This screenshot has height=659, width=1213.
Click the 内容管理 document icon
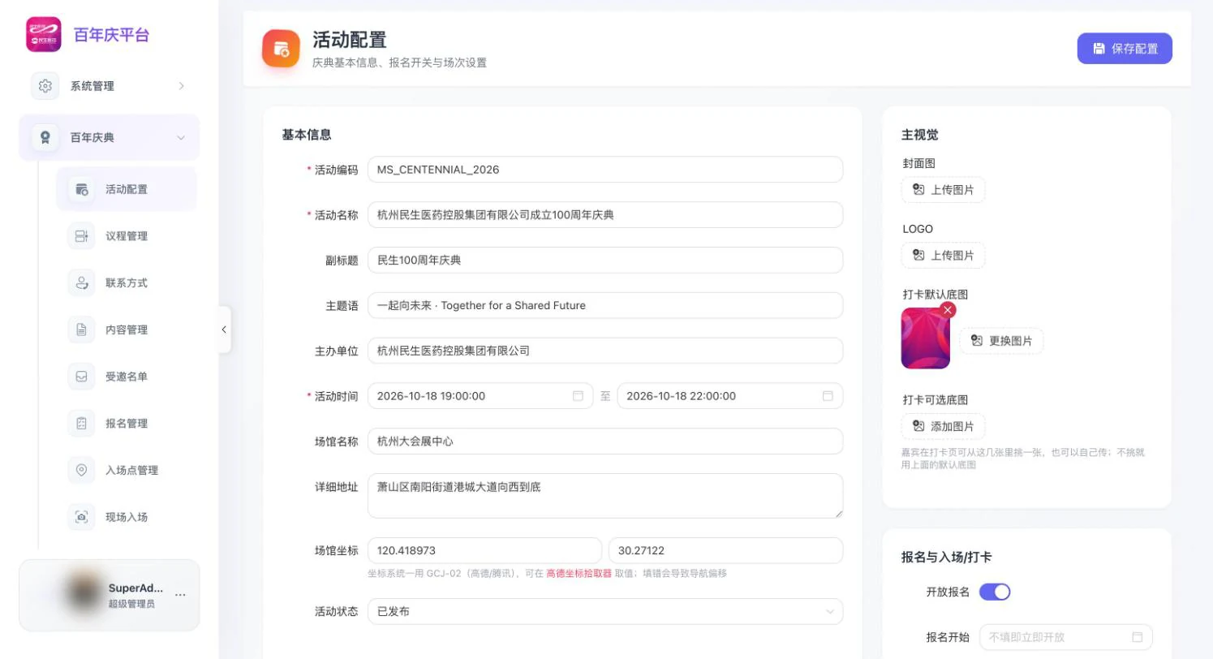tap(81, 329)
